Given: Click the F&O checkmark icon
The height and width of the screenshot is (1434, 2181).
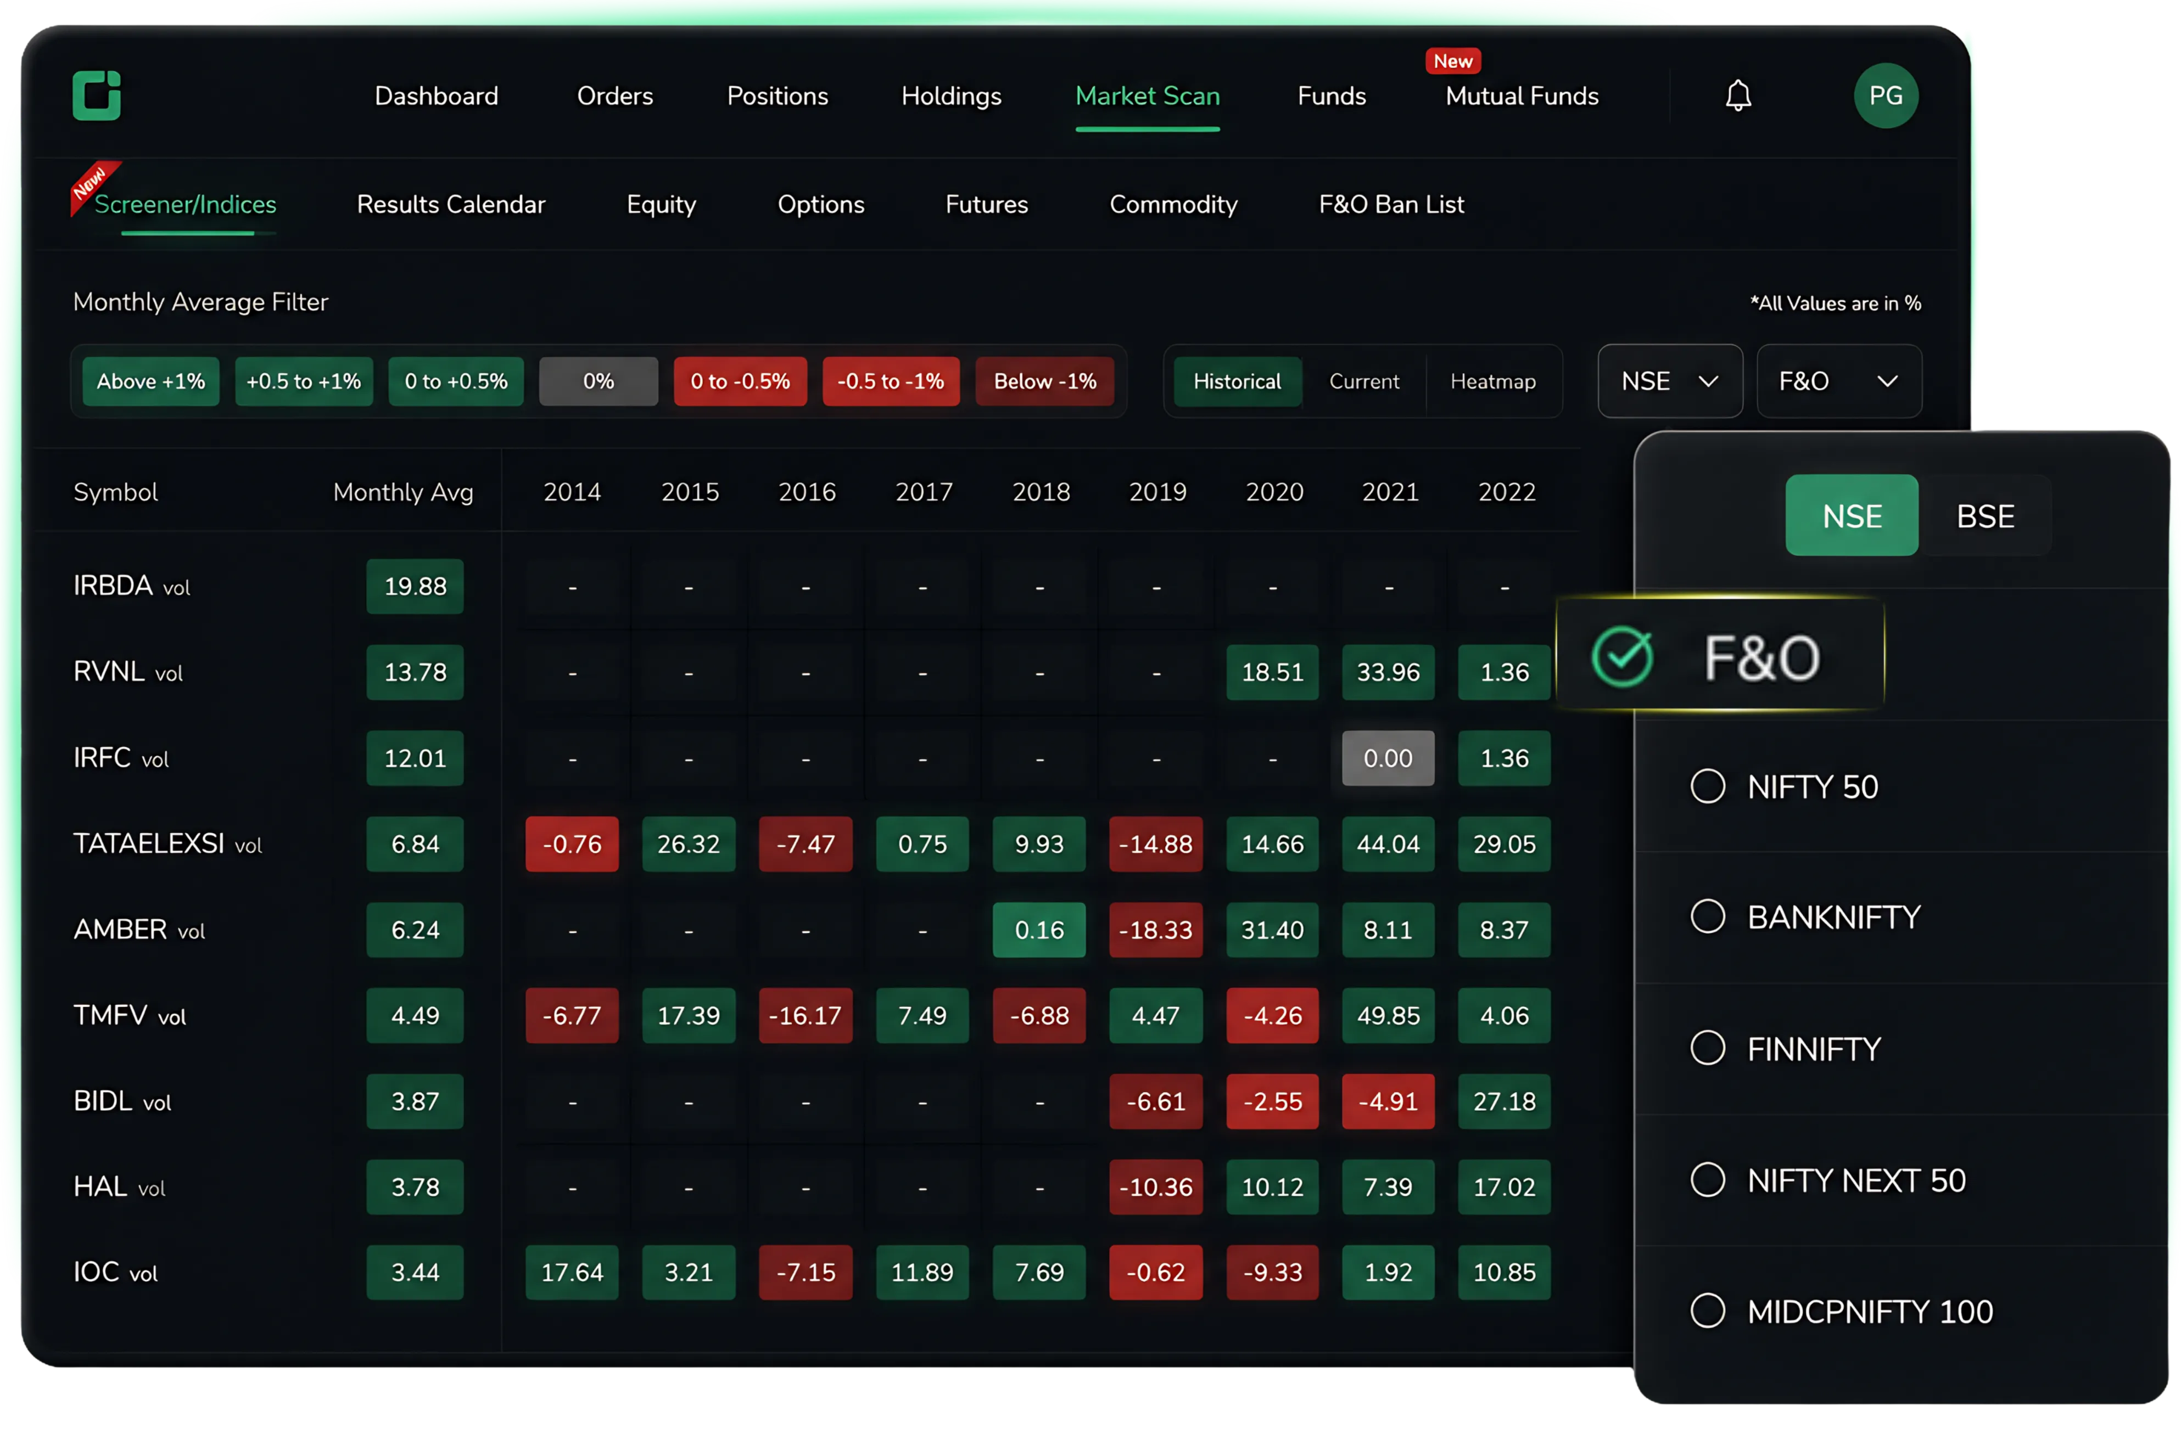Looking at the screenshot, I should (1622, 656).
